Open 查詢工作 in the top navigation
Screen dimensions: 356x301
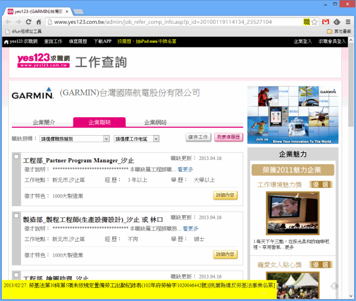click(x=53, y=41)
